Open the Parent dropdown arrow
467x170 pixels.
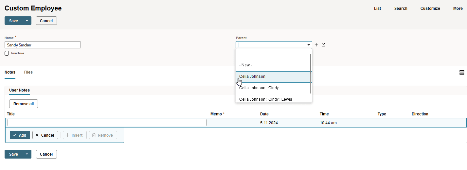(x=309, y=45)
